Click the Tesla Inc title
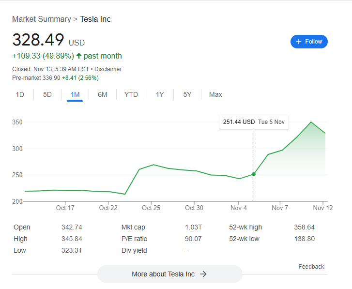352x289 pixels. tap(95, 19)
